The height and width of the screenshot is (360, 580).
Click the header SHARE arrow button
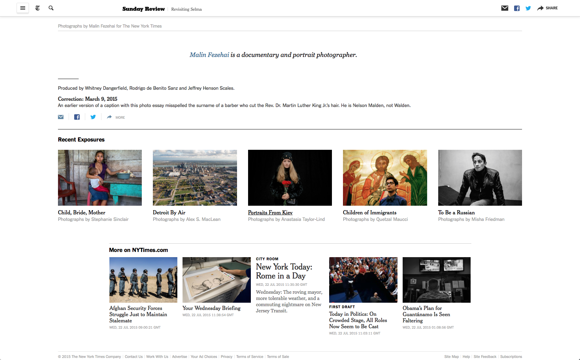[x=547, y=8]
